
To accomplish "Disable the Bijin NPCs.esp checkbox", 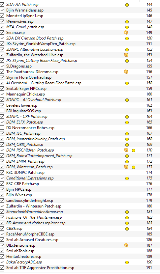I will 2,189.
